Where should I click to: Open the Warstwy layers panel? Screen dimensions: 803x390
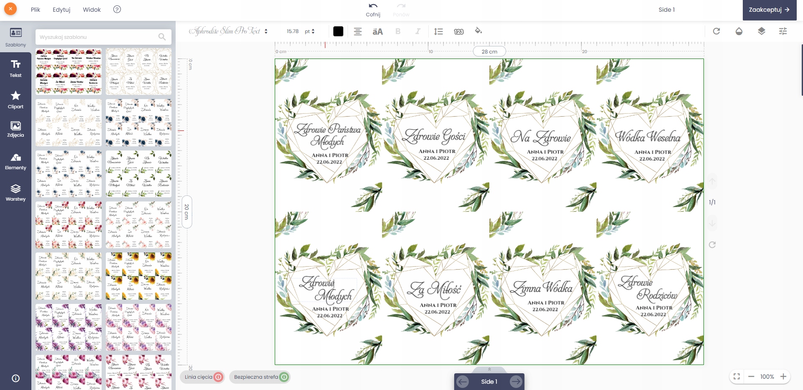click(15, 193)
